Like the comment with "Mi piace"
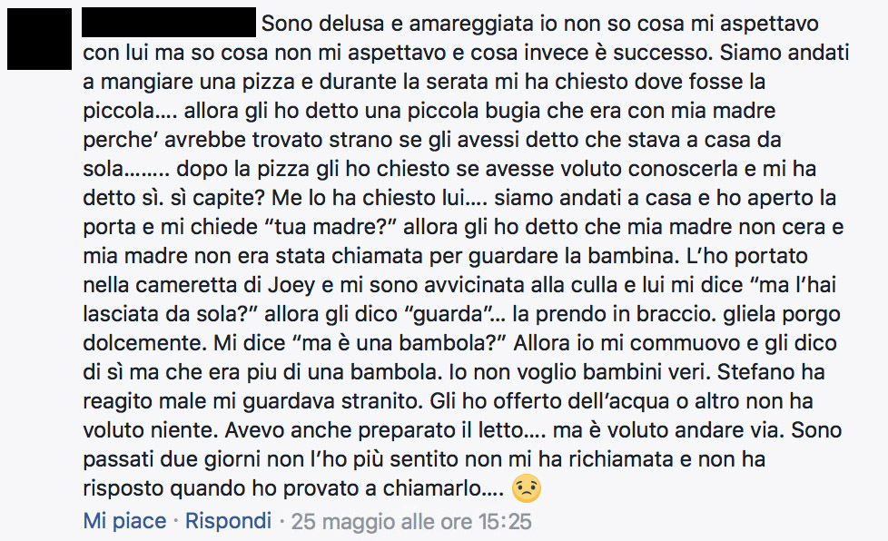Screen dimensions: 888x541 click(x=124, y=521)
